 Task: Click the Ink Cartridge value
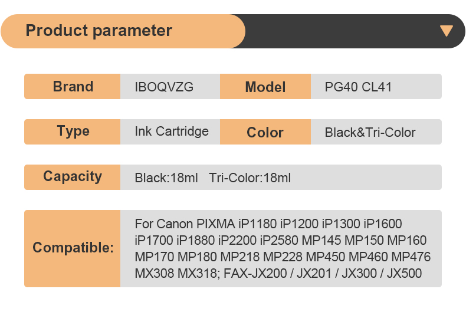point(172,132)
